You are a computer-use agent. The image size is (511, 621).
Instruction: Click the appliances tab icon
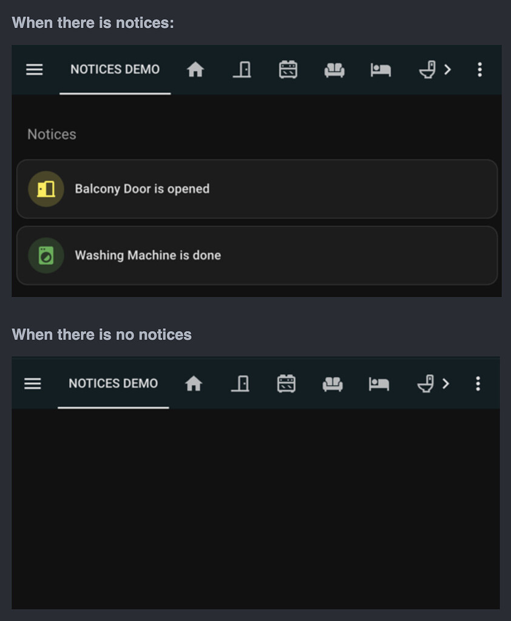pyautogui.click(x=288, y=70)
